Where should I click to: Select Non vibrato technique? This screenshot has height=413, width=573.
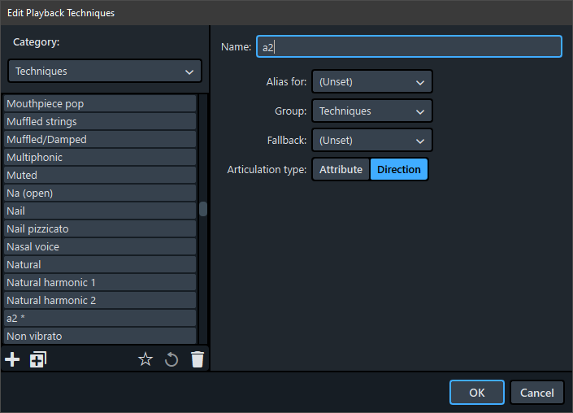point(100,336)
